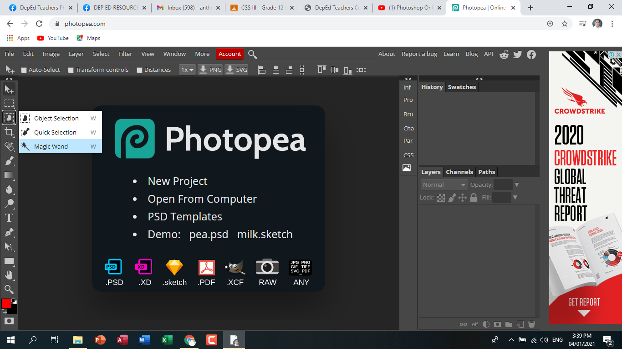This screenshot has width=622, height=349.
Task: Choose Quick Selection from the flyout
Action: click(61, 132)
